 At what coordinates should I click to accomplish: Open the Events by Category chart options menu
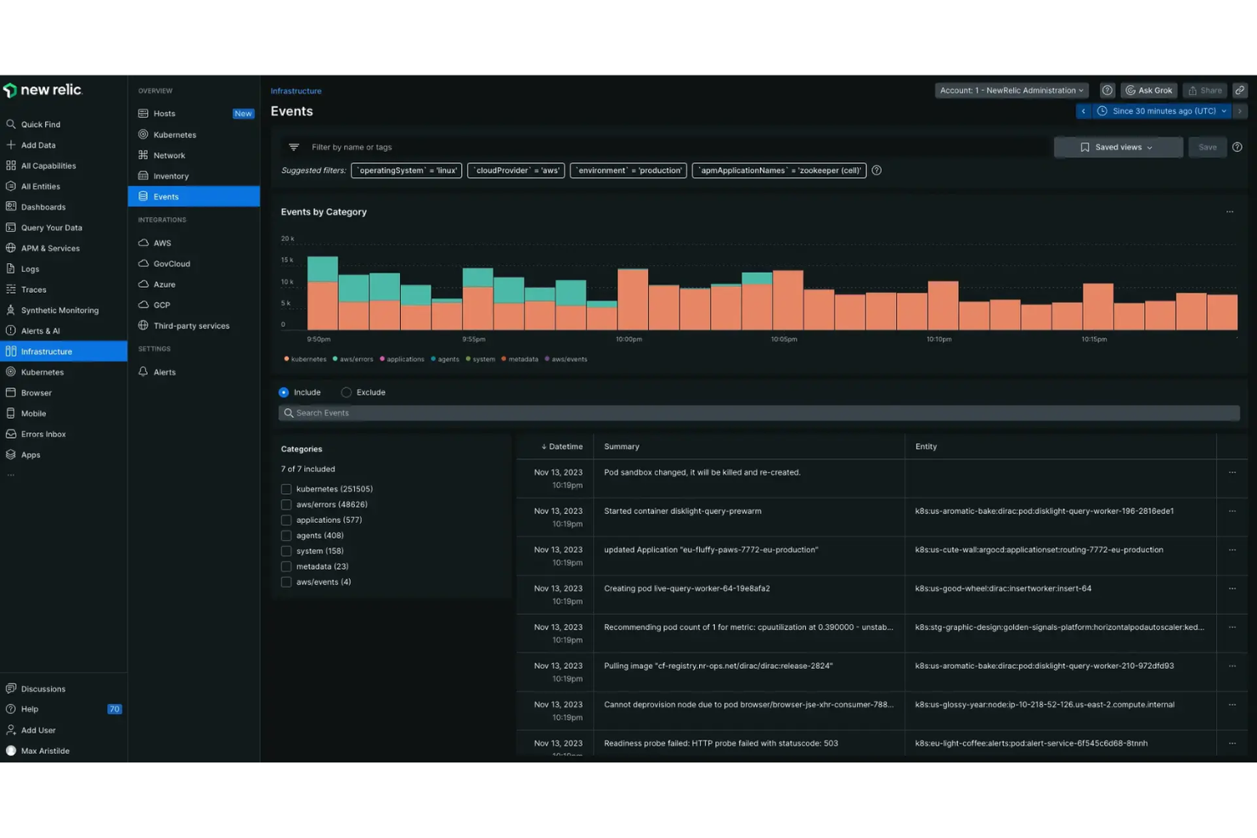point(1230,211)
